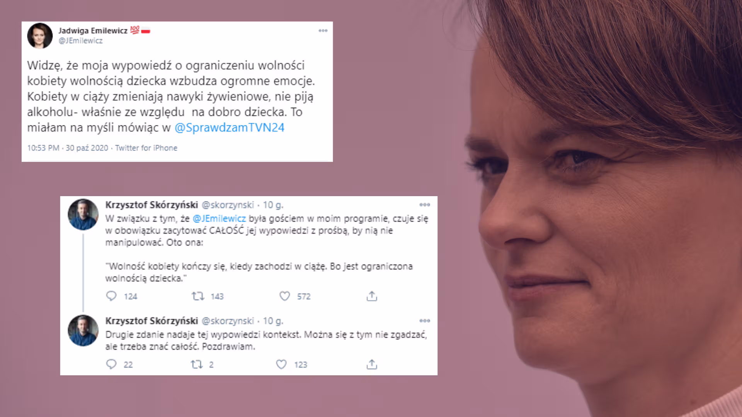Screen dimensions: 742x417
Task: Click the Twitter for iPhone source label
Action: [x=146, y=148]
